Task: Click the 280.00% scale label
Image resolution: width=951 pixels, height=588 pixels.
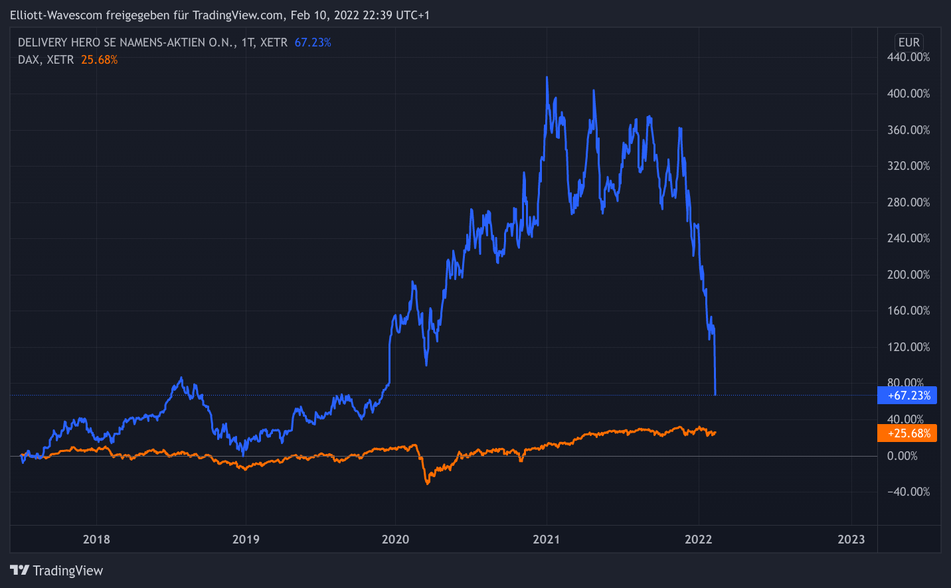Action: click(908, 202)
